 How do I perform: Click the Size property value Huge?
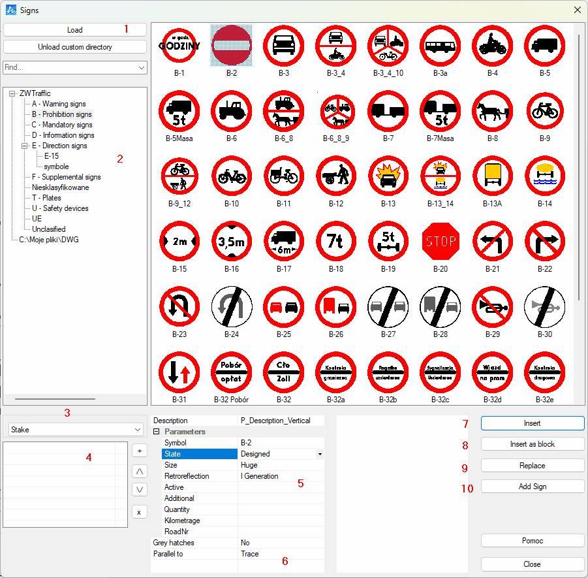(x=281, y=465)
